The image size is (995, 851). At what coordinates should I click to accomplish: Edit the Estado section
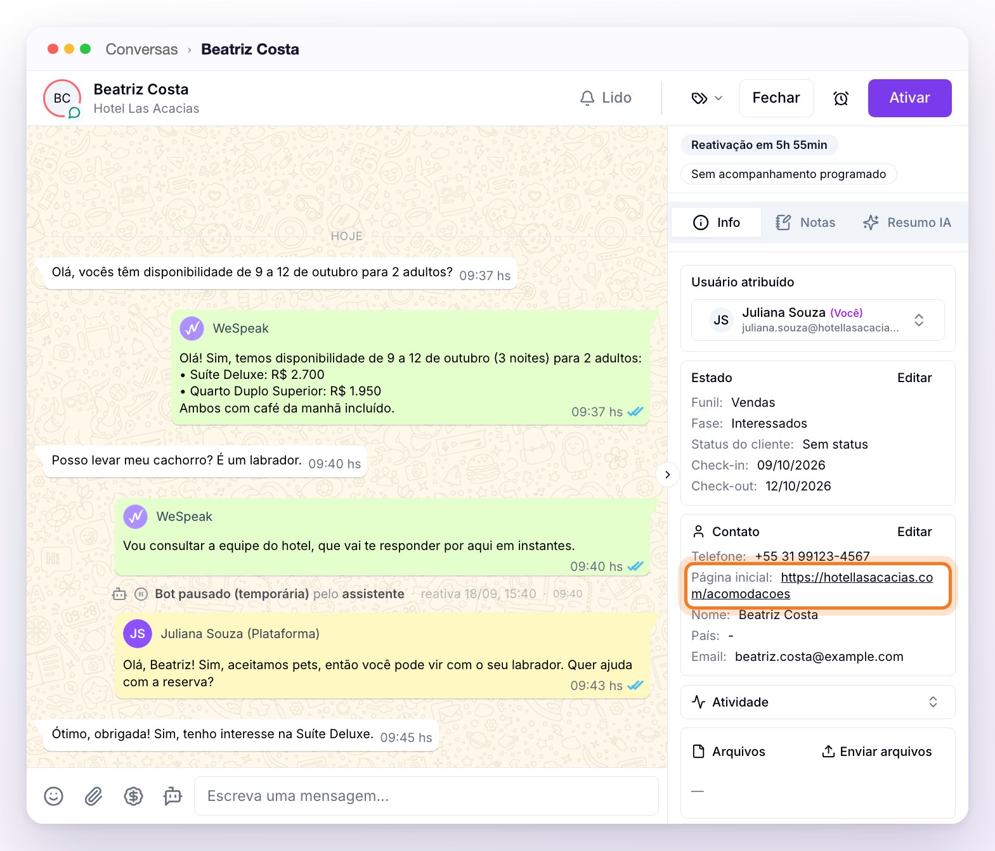tap(914, 378)
